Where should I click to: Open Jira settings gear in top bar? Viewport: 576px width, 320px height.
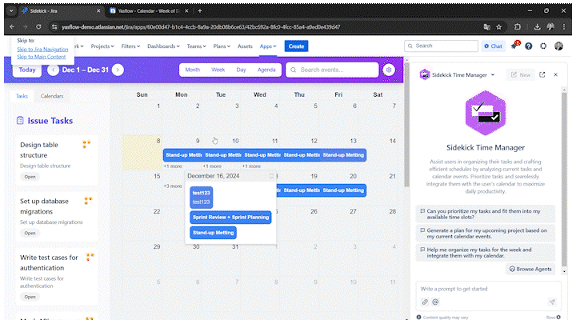pos(543,46)
